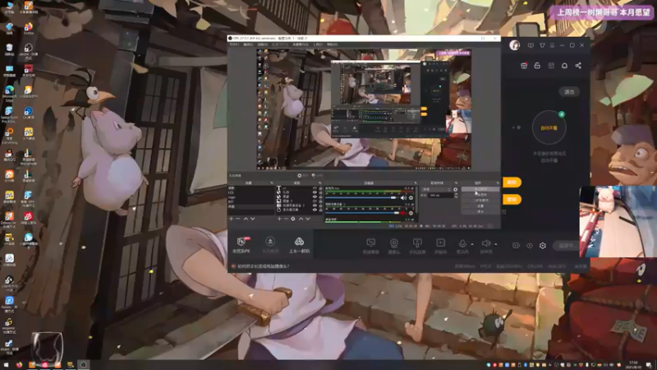657x370 pixels.
Task: Remove selected scene with minus button
Action: pos(237,219)
